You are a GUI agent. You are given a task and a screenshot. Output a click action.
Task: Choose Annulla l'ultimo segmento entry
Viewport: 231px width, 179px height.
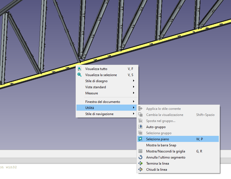[178, 157]
